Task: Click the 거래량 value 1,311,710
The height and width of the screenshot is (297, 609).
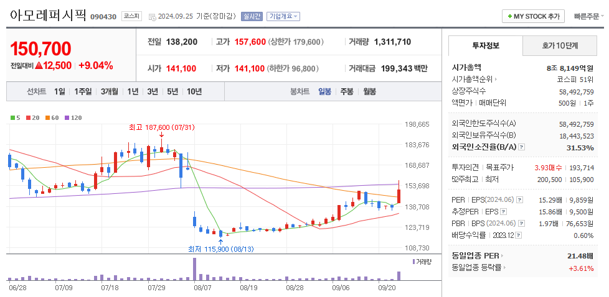Action: click(392, 42)
